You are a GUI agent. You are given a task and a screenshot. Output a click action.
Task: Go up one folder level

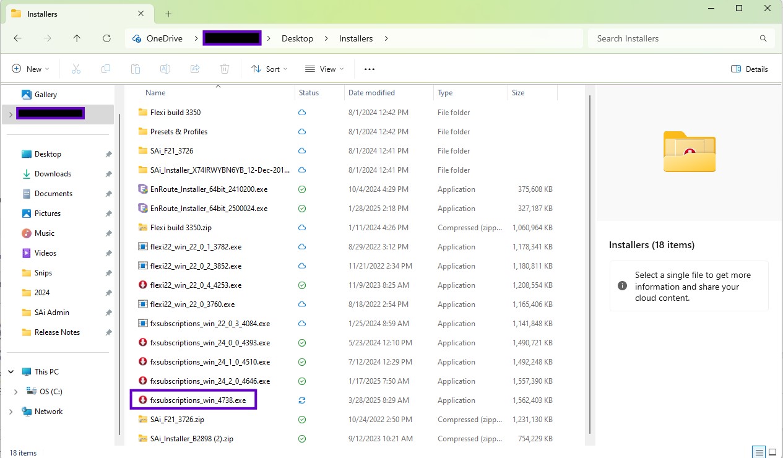(77, 38)
